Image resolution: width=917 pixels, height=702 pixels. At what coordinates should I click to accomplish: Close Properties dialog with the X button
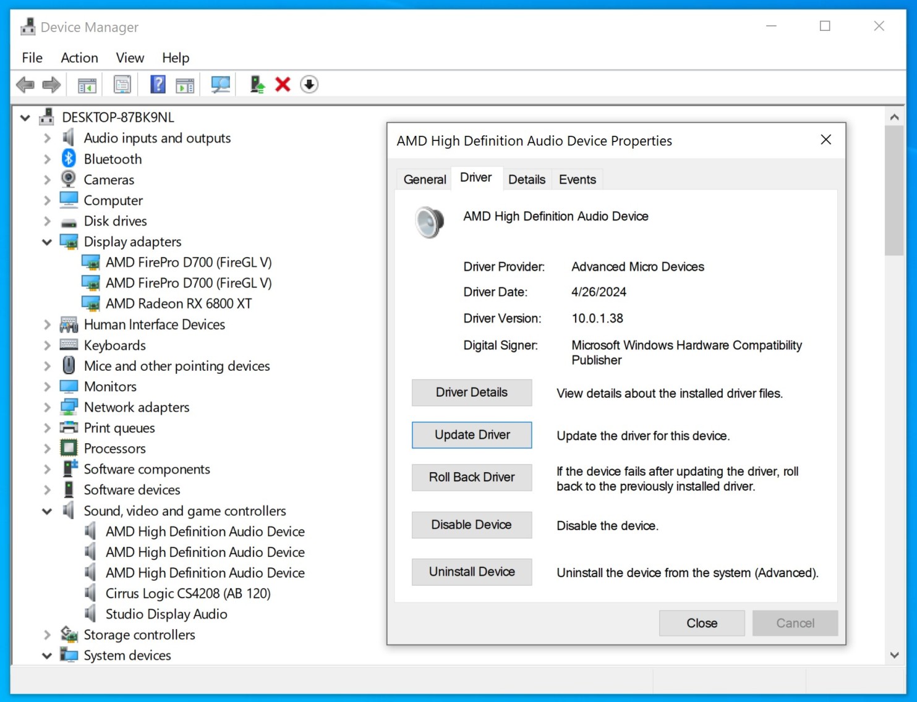point(825,140)
